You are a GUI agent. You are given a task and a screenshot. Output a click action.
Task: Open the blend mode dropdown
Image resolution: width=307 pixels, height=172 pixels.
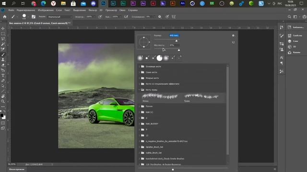(x=59, y=17)
